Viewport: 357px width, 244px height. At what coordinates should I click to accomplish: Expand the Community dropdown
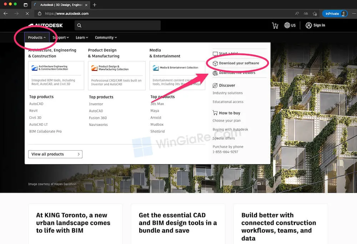106,37
